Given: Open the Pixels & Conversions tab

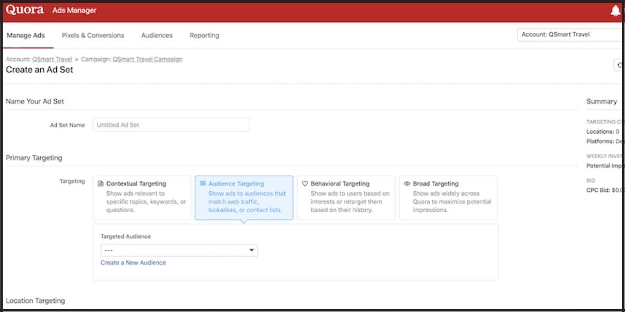Looking at the screenshot, I should [93, 35].
